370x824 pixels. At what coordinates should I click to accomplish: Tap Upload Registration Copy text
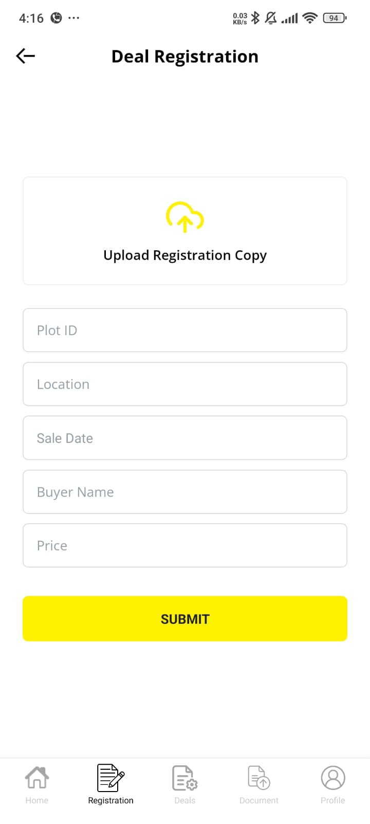tap(185, 255)
